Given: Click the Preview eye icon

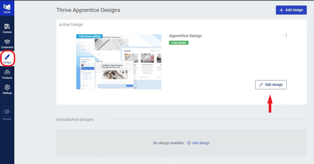Looking at the screenshot, I should pos(7,112).
